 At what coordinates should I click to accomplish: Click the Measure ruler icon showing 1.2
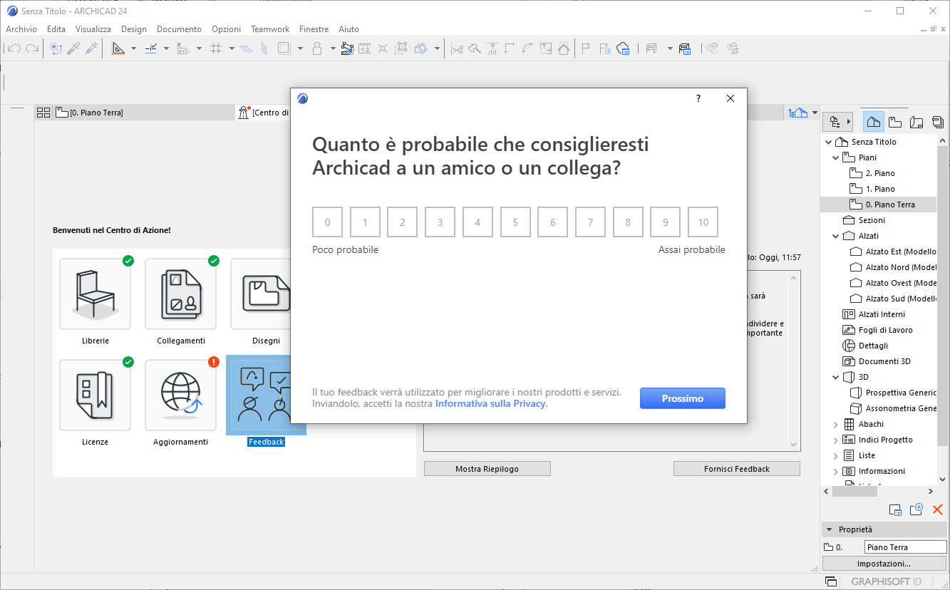[x=365, y=48]
